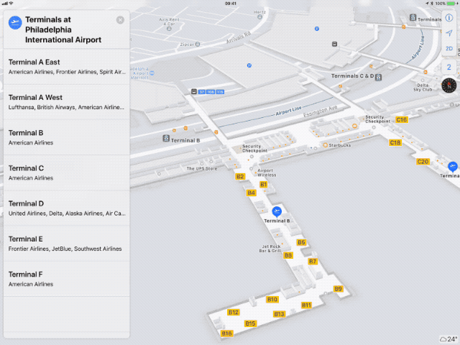
Task: Open the map info settings button
Action: tap(449, 18)
